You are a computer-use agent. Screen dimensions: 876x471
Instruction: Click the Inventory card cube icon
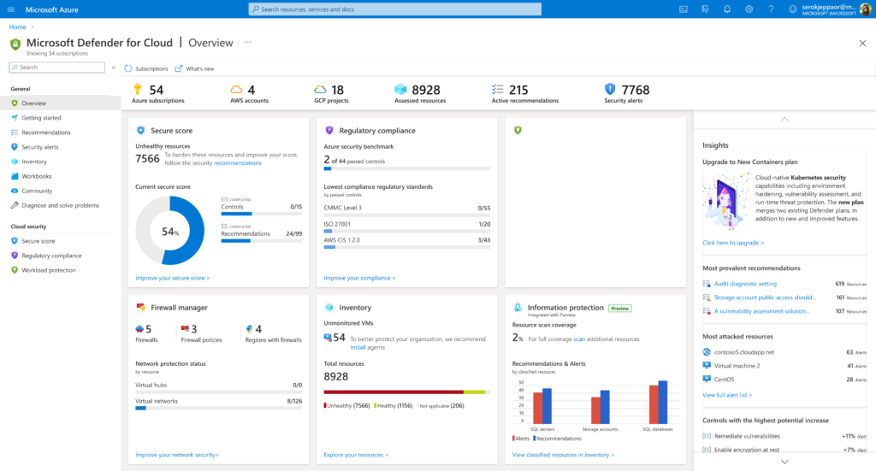point(329,307)
